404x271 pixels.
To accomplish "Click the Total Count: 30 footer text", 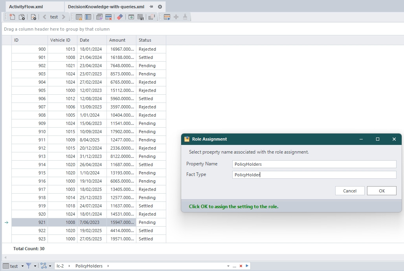I will click(x=29, y=249).
